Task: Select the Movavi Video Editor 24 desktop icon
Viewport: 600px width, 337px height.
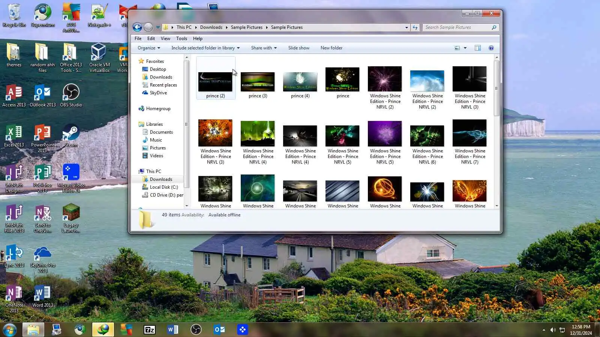Action: point(71,178)
